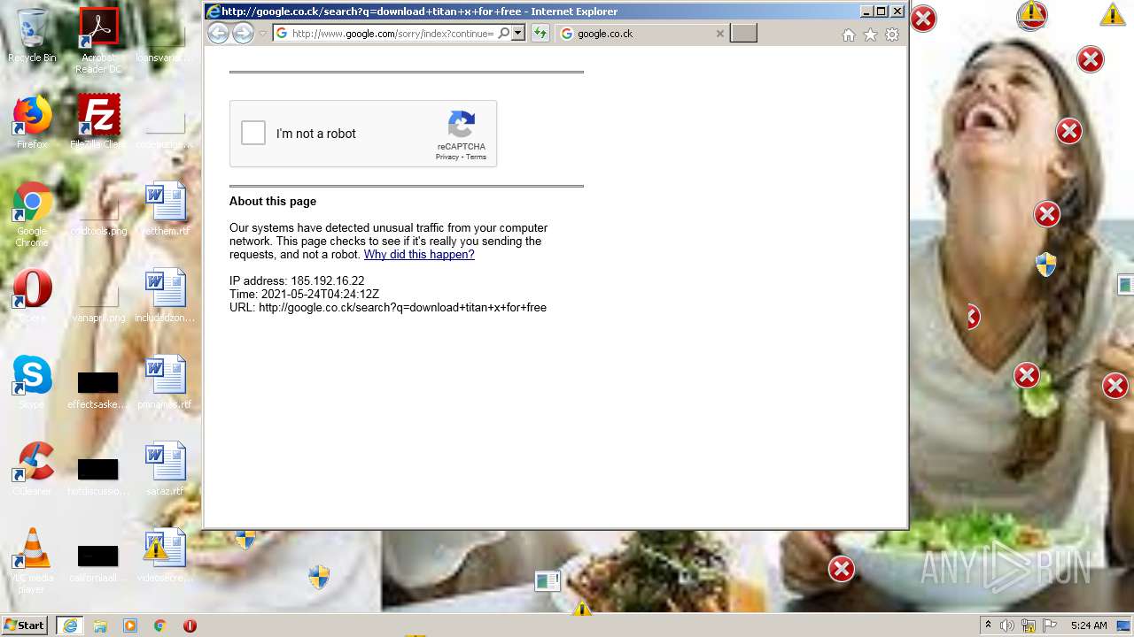Click the URL field in the address bar
The height and width of the screenshot is (637, 1134).
(392, 34)
